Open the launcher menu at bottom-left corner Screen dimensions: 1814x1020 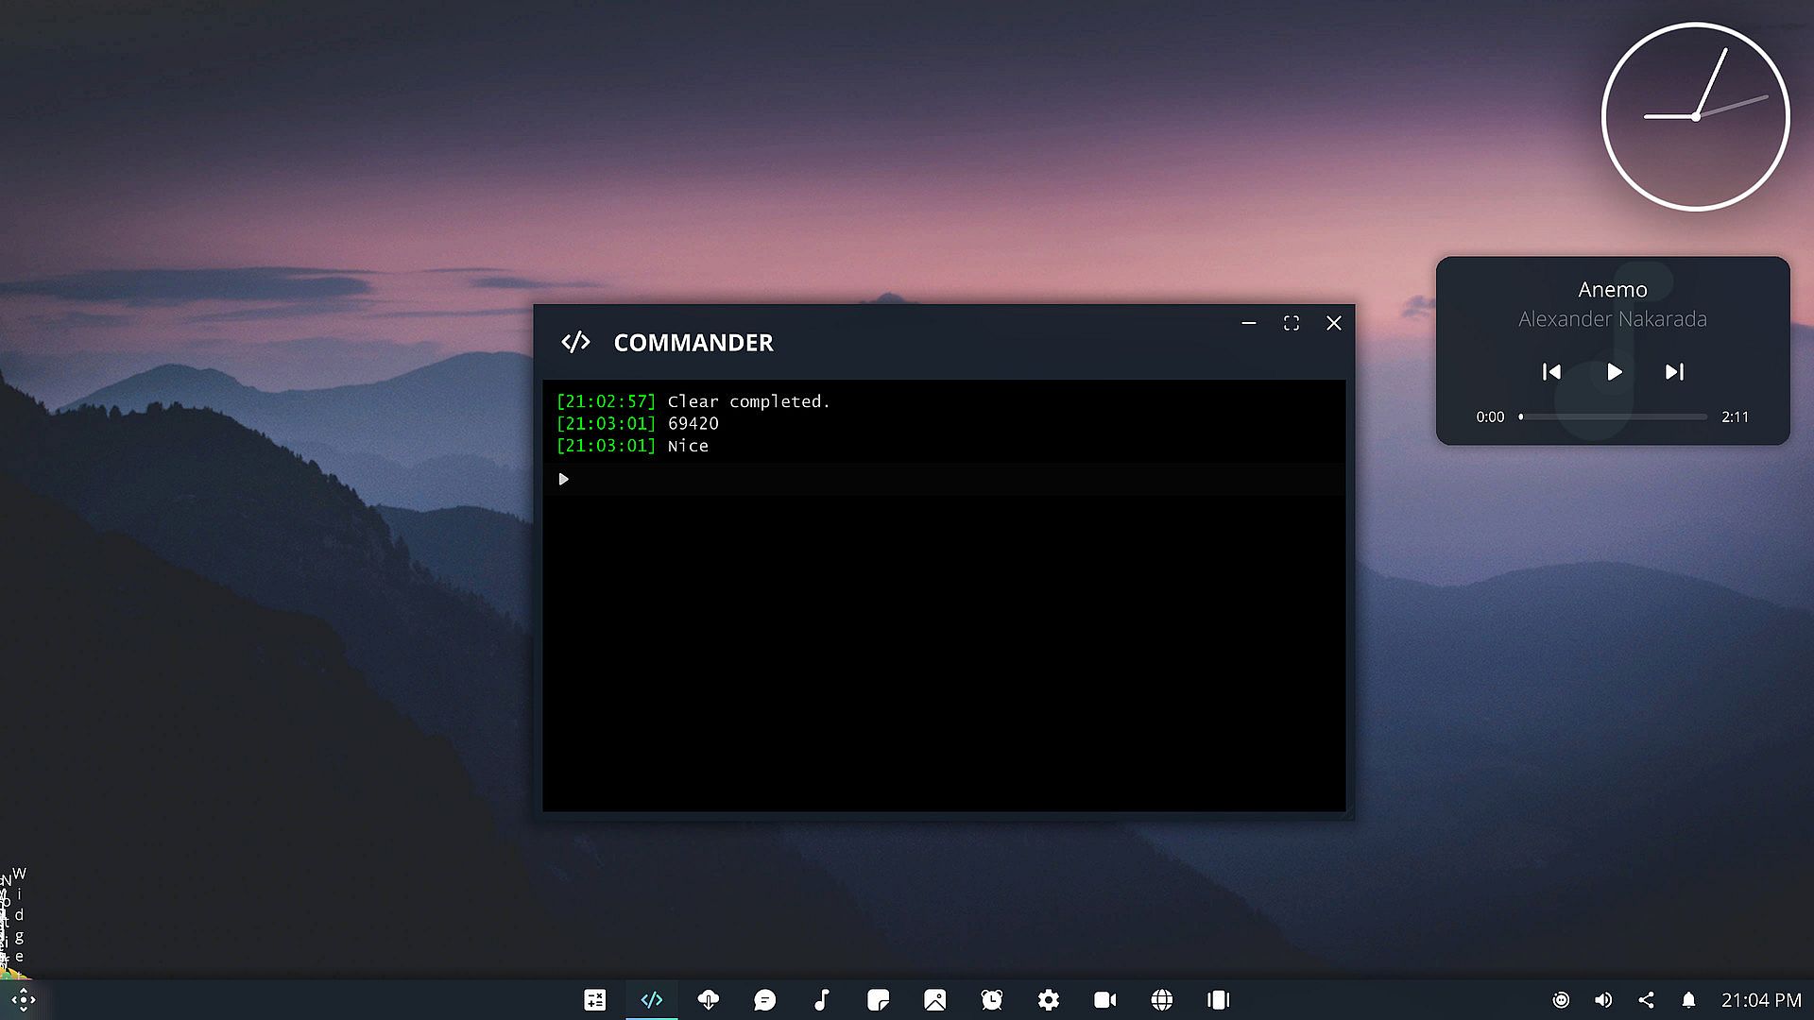[24, 1000]
